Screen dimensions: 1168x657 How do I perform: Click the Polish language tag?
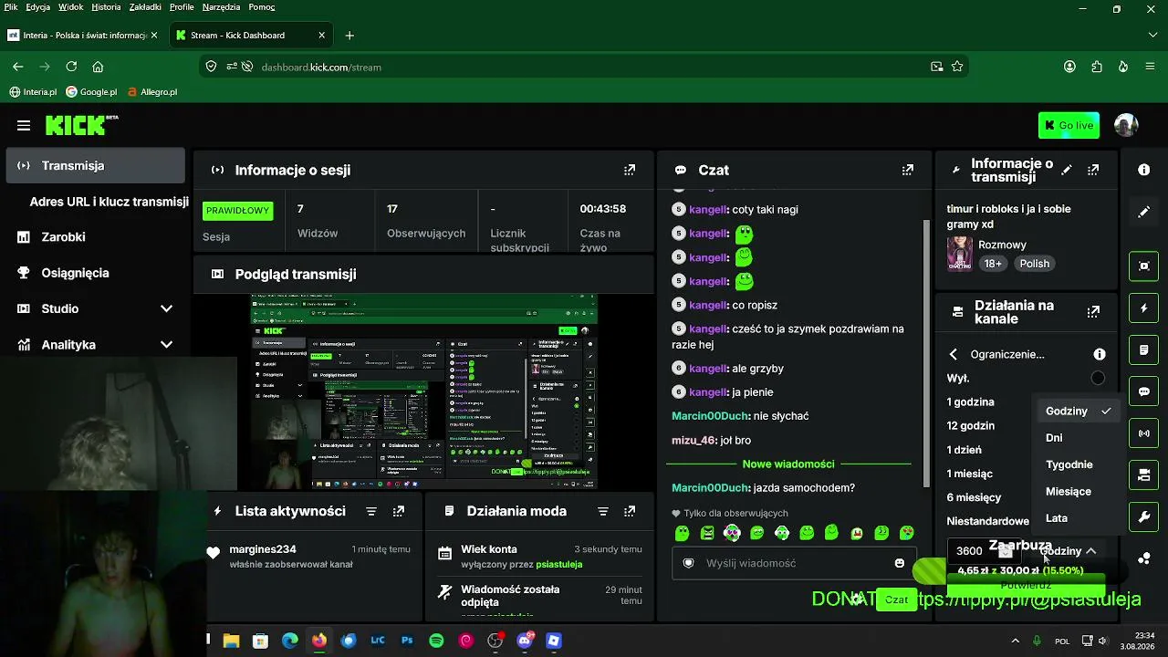point(1035,264)
